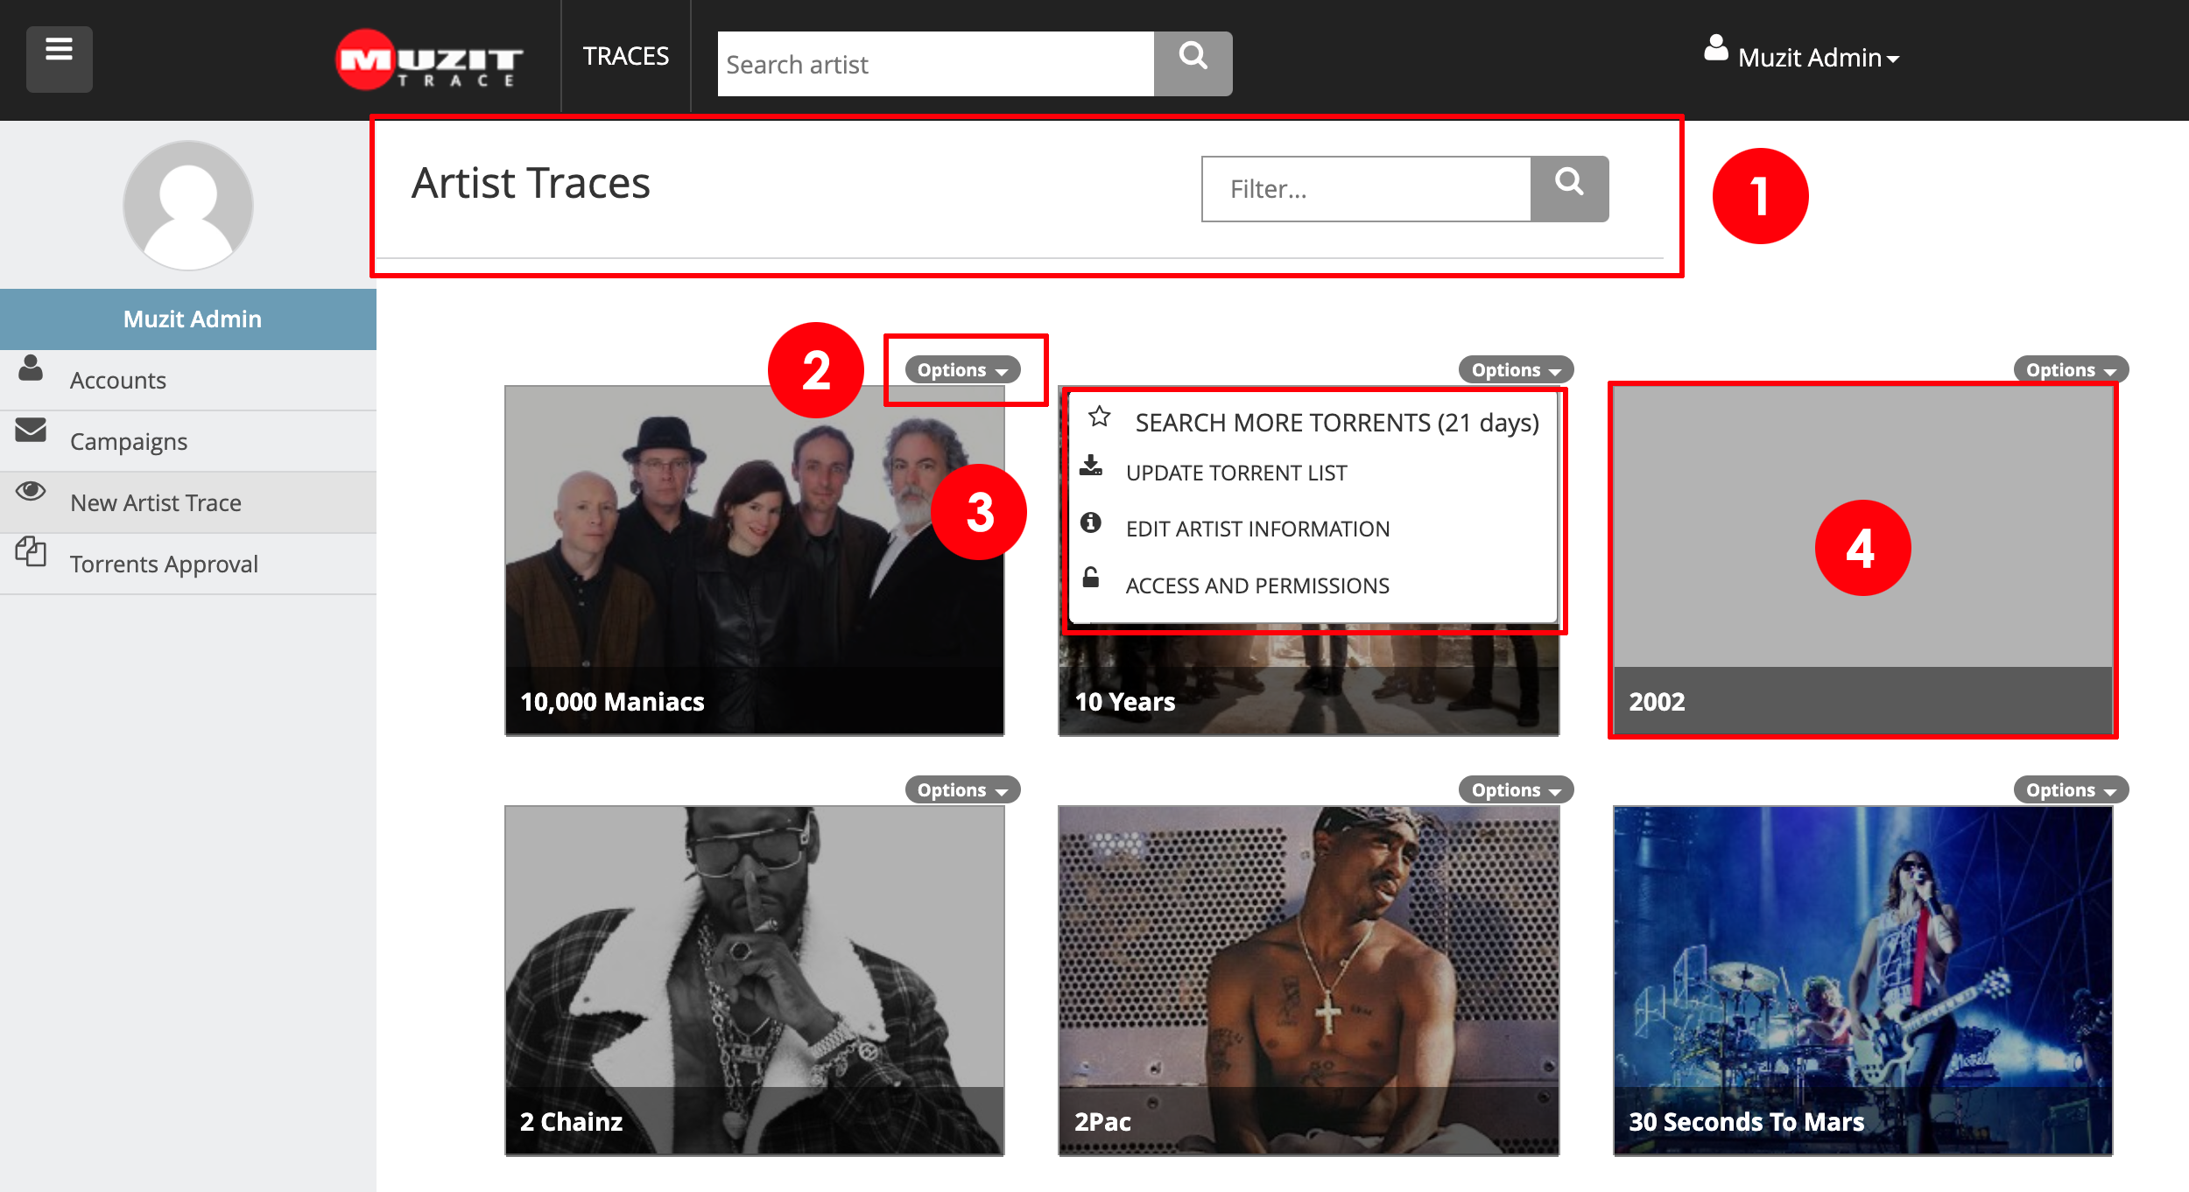
Task: Click the star icon by Search More Torrents
Action: pos(1100,417)
